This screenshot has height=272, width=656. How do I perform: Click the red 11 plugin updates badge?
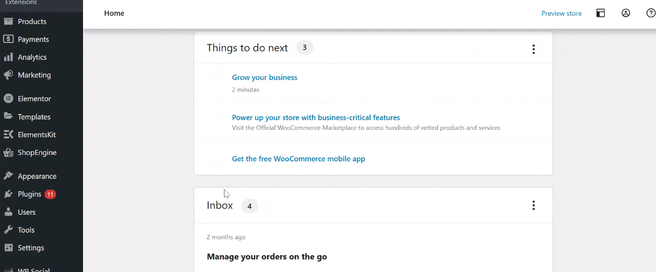click(x=50, y=194)
